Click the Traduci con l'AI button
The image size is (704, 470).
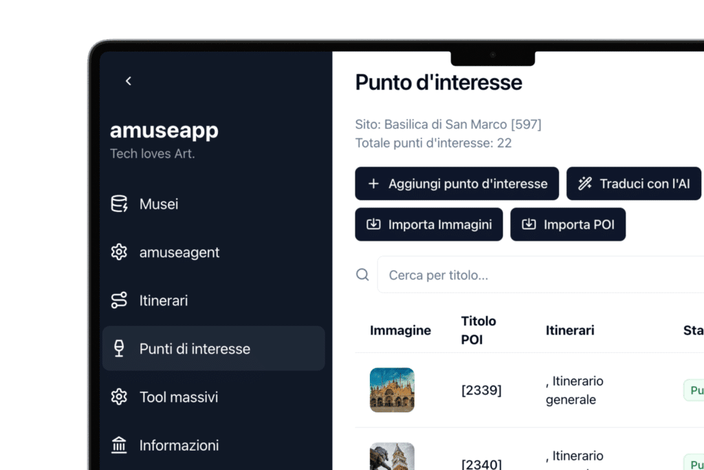point(634,184)
